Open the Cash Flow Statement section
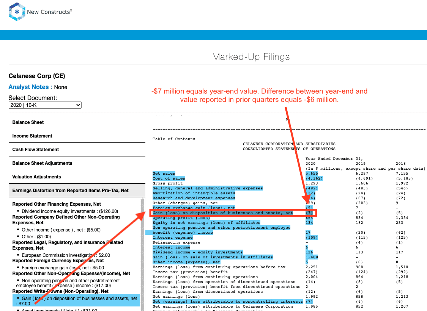Viewport: 427px width, 311px height. [77, 150]
